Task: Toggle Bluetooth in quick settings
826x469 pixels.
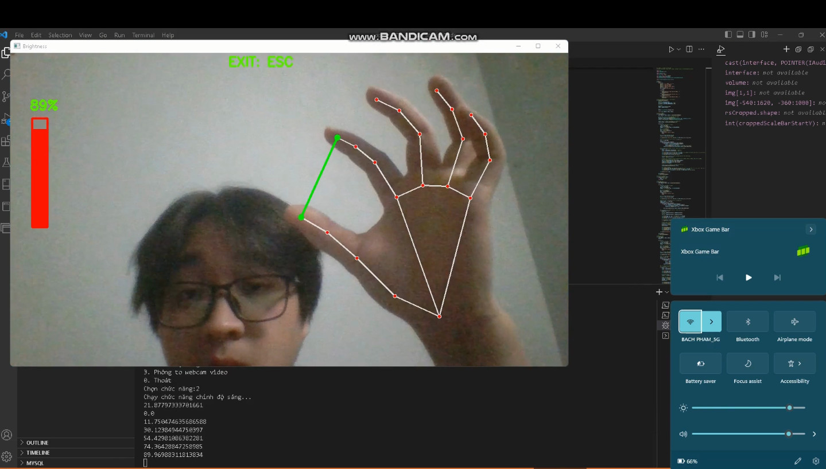Action: [747, 322]
